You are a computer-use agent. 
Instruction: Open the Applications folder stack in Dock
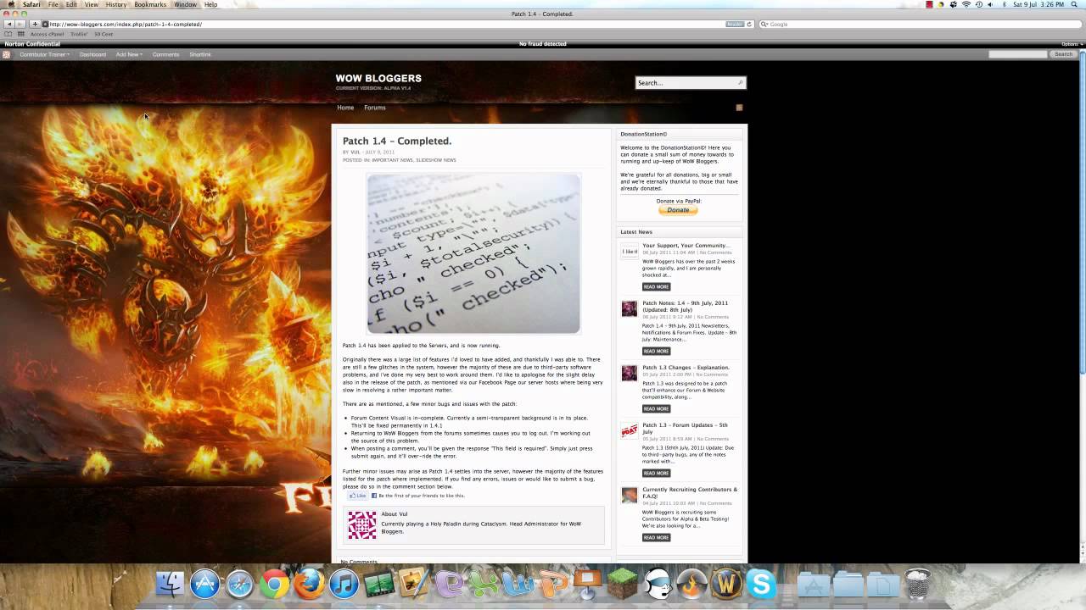point(813,584)
